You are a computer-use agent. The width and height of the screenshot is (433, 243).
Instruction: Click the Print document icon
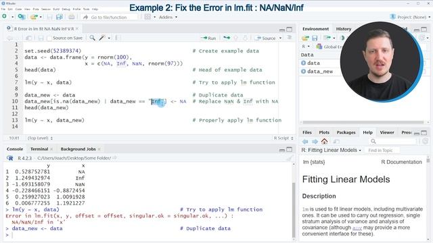[x=72, y=17]
